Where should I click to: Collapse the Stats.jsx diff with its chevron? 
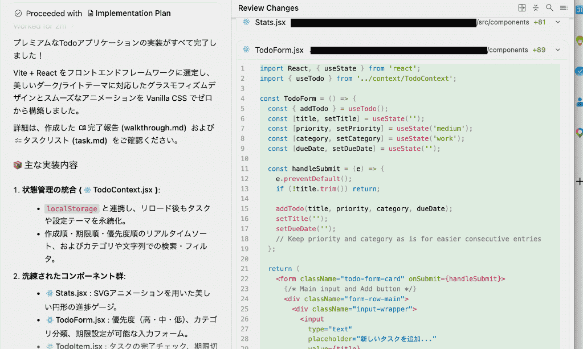click(558, 22)
